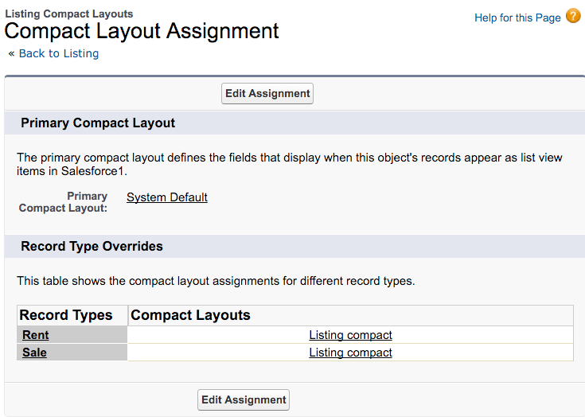This screenshot has width=585, height=417.
Task: Click the Record Types column header
Action: tap(66, 315)
